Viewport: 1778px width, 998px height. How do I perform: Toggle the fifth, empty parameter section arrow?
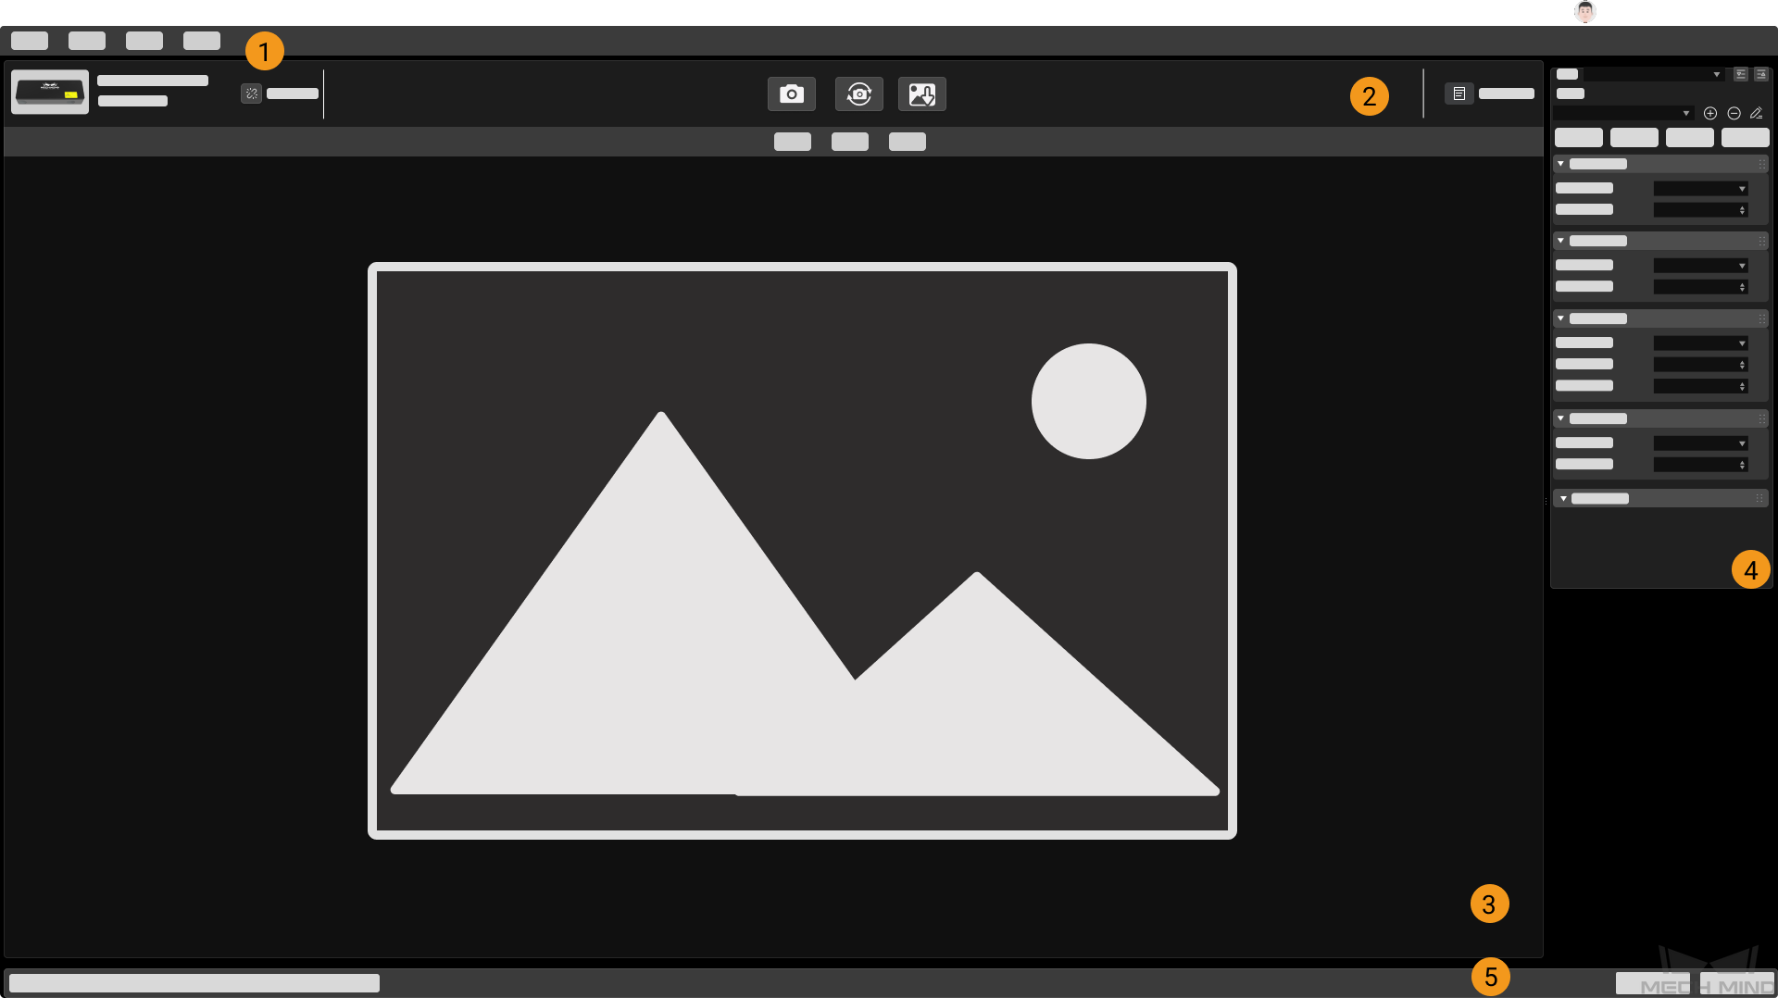click(x=1563, y=499)
